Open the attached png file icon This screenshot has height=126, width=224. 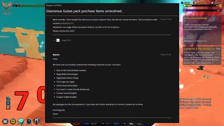coord(58,40)
